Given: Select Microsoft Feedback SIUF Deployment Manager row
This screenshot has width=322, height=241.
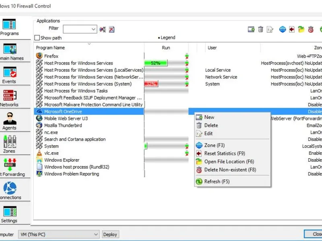Looking at the screenshot, I should pyautogui.click(x=89, y=98).
